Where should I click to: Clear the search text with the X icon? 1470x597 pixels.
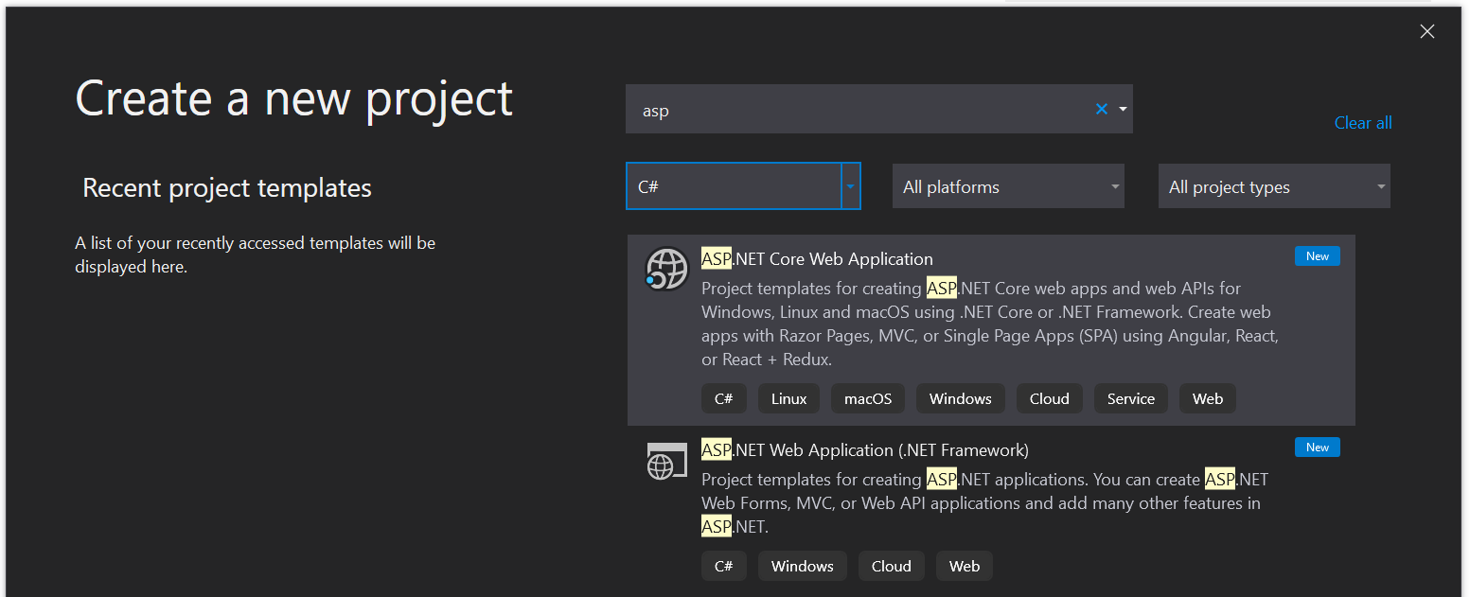(1102, 109)
